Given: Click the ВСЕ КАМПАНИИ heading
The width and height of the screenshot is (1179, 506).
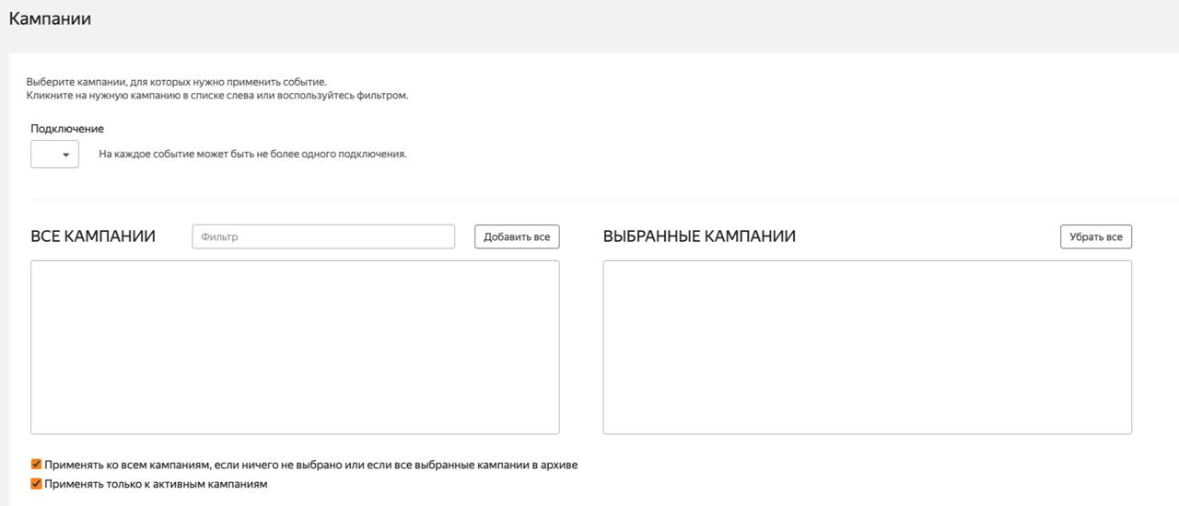Looking at the screenshot, I should (93, 236).
